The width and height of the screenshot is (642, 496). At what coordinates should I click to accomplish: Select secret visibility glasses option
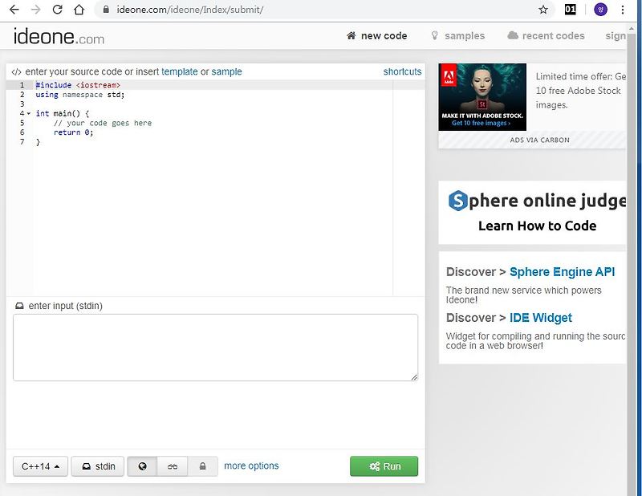(x=173, y=466)
